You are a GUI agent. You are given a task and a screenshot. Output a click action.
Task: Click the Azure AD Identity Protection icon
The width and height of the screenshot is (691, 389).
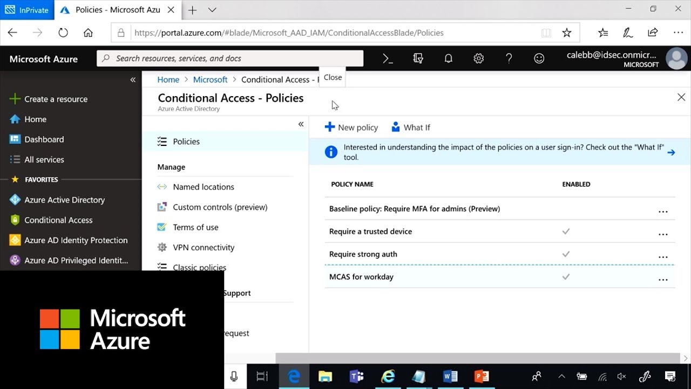coord(15,240)
